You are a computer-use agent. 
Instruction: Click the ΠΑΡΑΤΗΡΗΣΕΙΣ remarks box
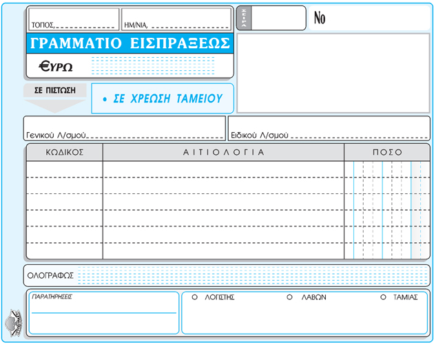tap(103, 313)
